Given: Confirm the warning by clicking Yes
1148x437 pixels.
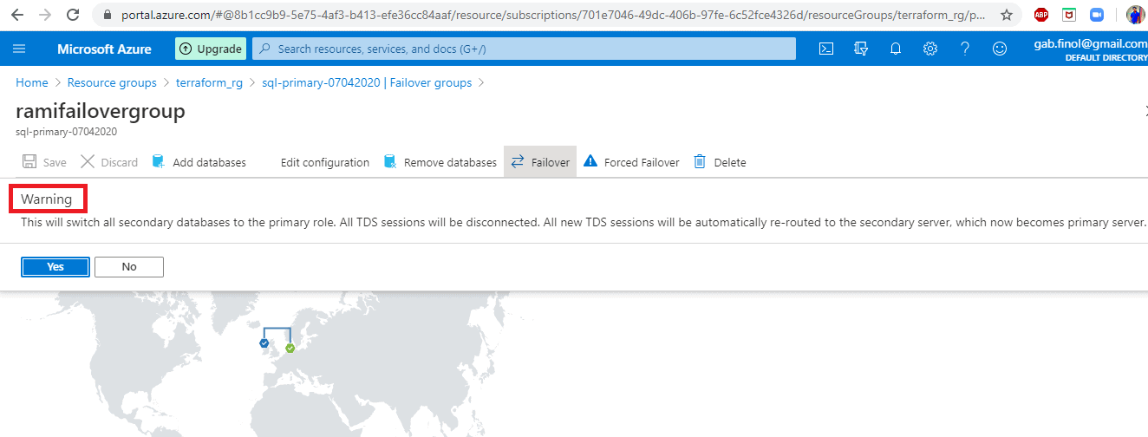Looking at the screenshot, I should point(55,267).
